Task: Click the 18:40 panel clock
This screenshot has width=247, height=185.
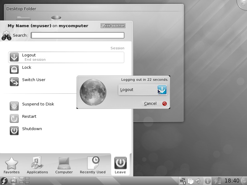Action: (232, 181)
